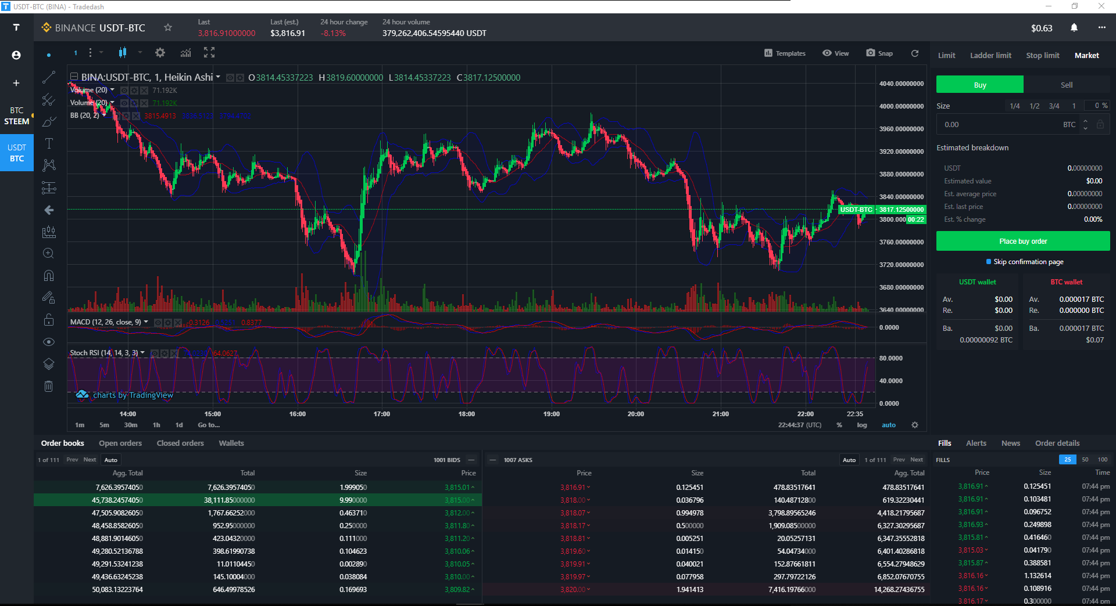Toggle auto scale on chart
This screenshot has width=1116, height=606.
click(889, 425)
